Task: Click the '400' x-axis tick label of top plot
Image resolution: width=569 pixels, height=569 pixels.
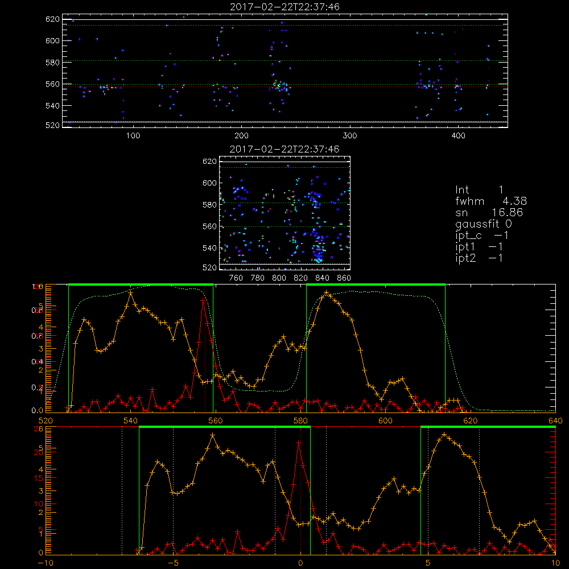Action: pyautogui.click(x=458, y=136)
